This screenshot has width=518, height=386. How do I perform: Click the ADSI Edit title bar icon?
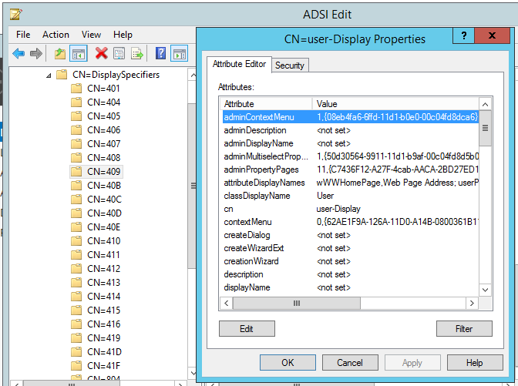coord(15,15)
